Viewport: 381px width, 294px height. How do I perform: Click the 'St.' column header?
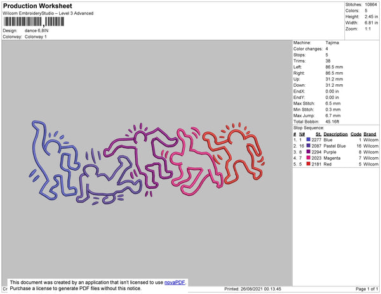pyautogui.click(x=319, y=134)
